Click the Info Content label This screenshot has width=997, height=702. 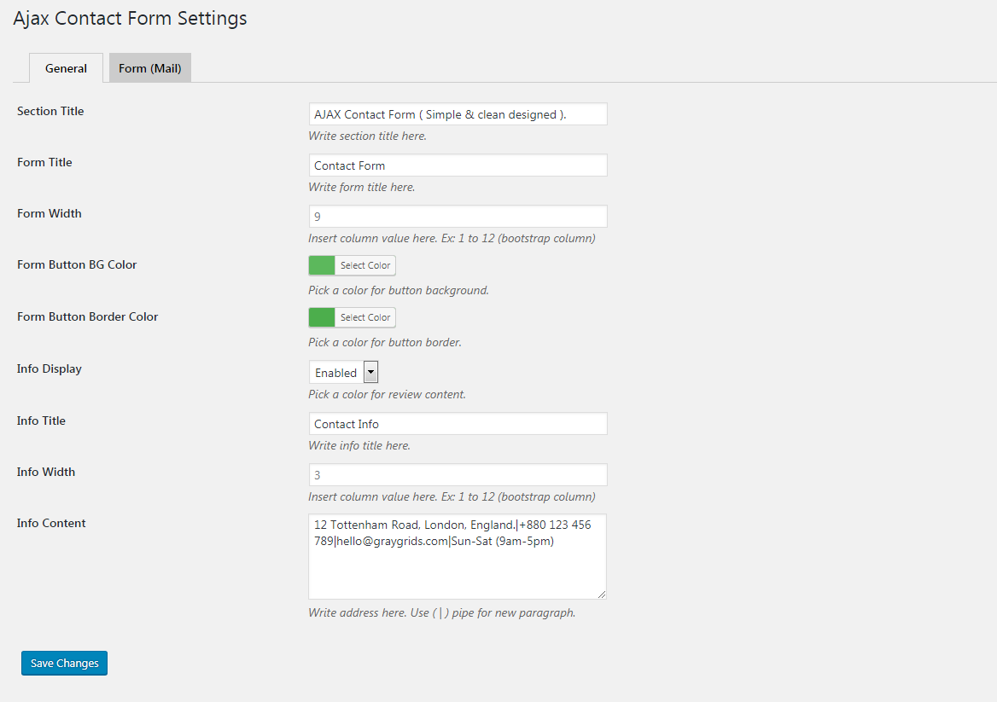(51, 523)
